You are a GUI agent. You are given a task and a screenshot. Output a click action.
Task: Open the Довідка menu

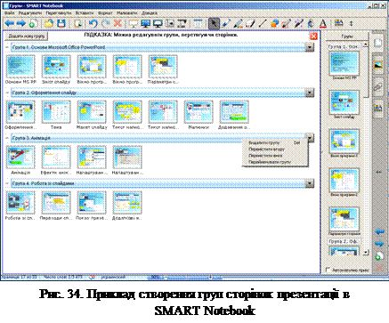coord(150,13)
